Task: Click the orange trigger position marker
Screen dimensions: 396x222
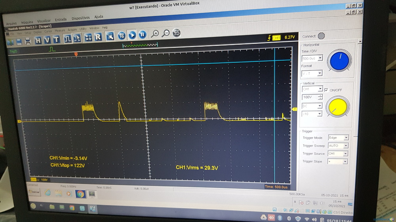Action: pos(76,54)
